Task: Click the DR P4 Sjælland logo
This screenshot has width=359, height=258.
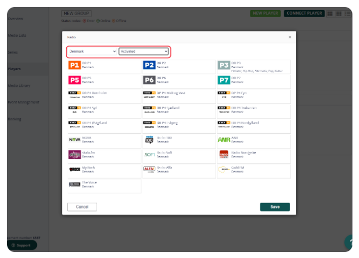Action: coord(149,110)
